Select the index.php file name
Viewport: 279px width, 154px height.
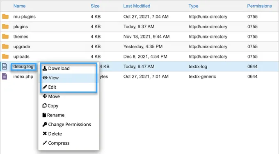coord(23,76)
